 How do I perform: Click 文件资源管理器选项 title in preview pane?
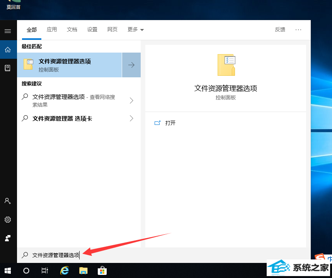(x=226, y=89)
